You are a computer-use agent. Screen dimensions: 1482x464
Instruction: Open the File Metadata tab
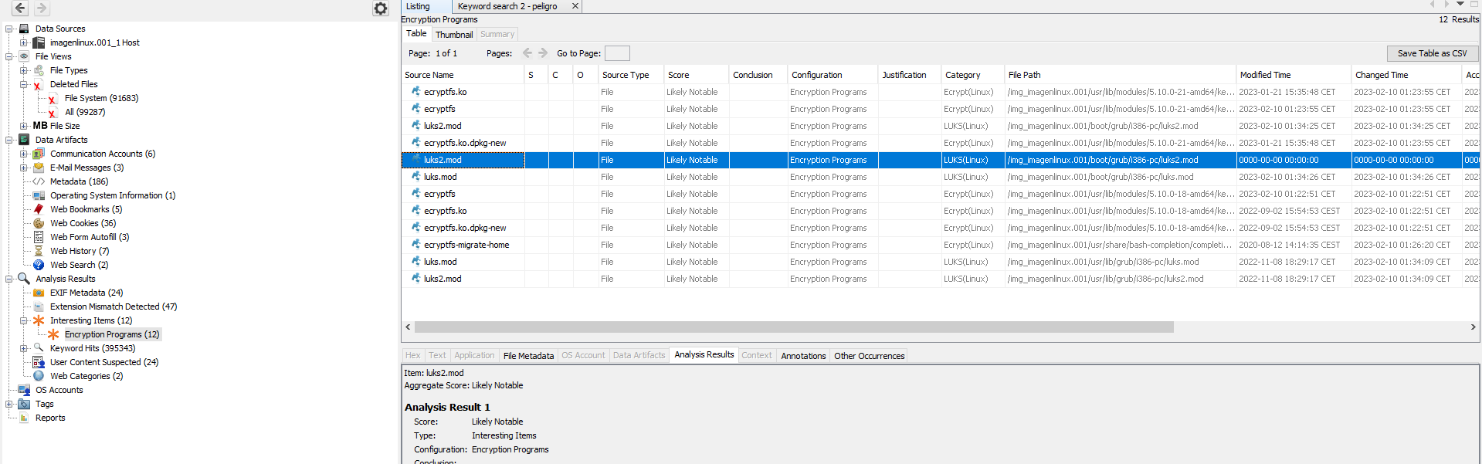click(528, 356)
